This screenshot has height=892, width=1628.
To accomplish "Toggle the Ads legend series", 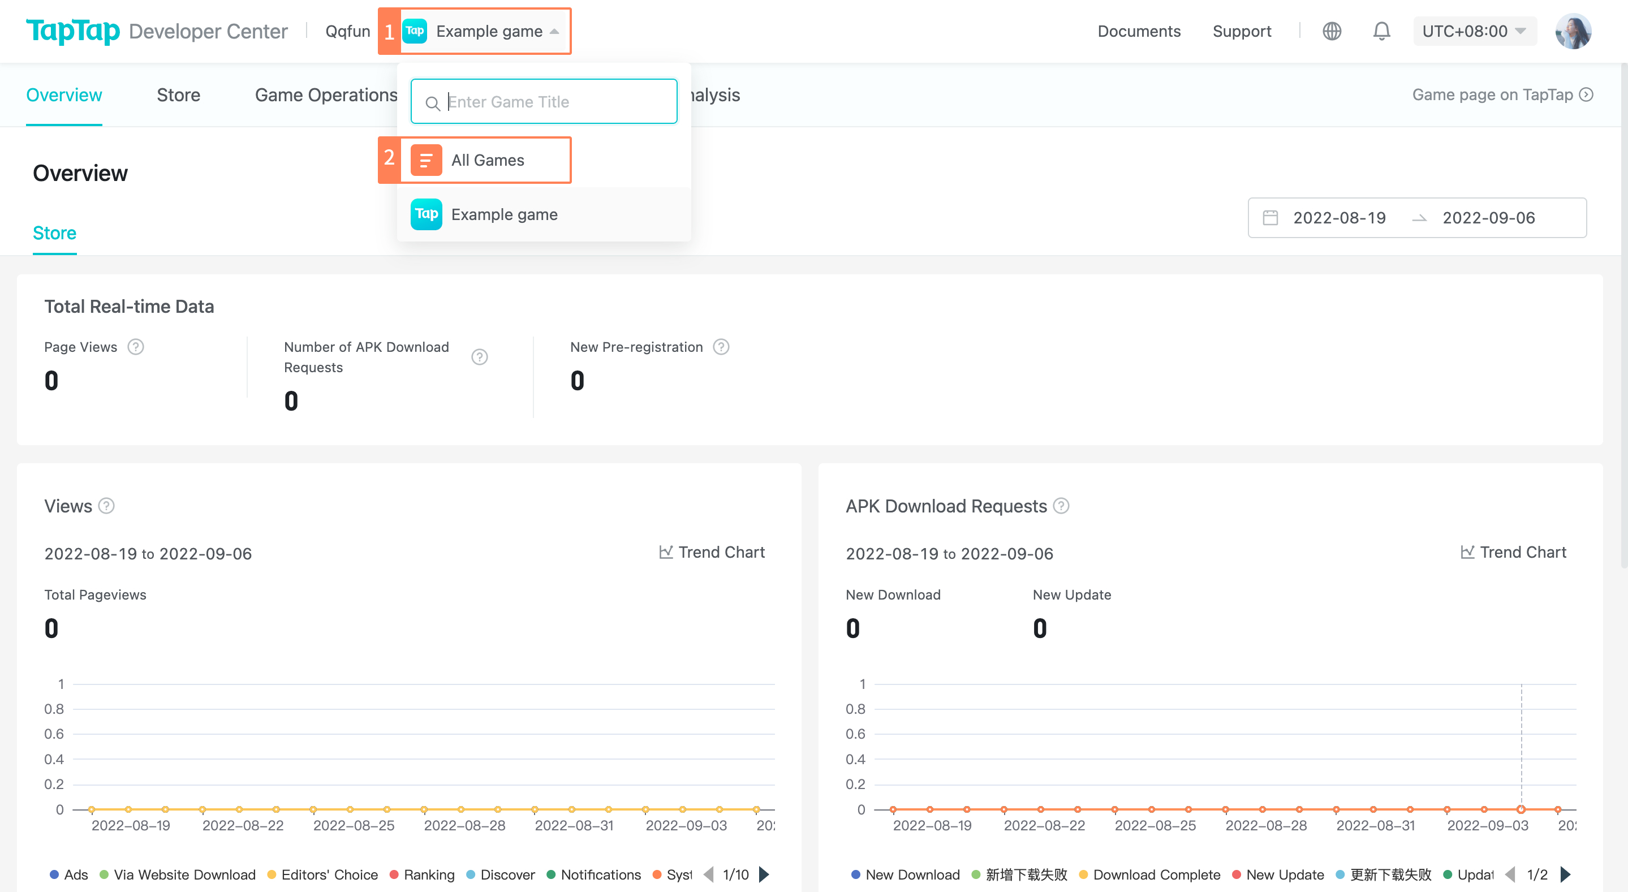I will tap(68, 875).
